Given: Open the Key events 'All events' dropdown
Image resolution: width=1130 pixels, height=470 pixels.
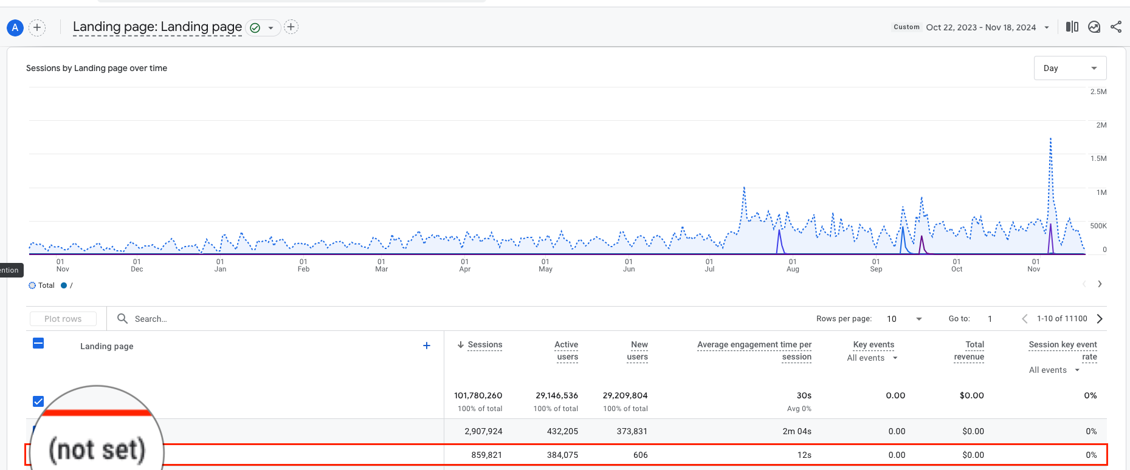Looking at the screenshot, I should [872, 358].
